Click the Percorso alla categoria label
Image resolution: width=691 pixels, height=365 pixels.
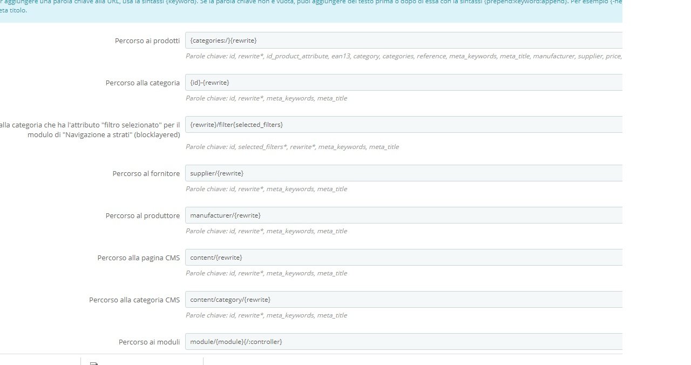143,83
